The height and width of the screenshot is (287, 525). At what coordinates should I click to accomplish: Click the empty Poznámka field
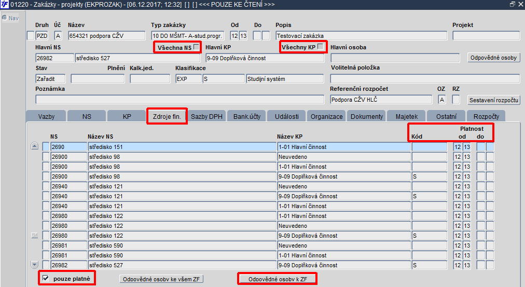click(x=180, y=100)
